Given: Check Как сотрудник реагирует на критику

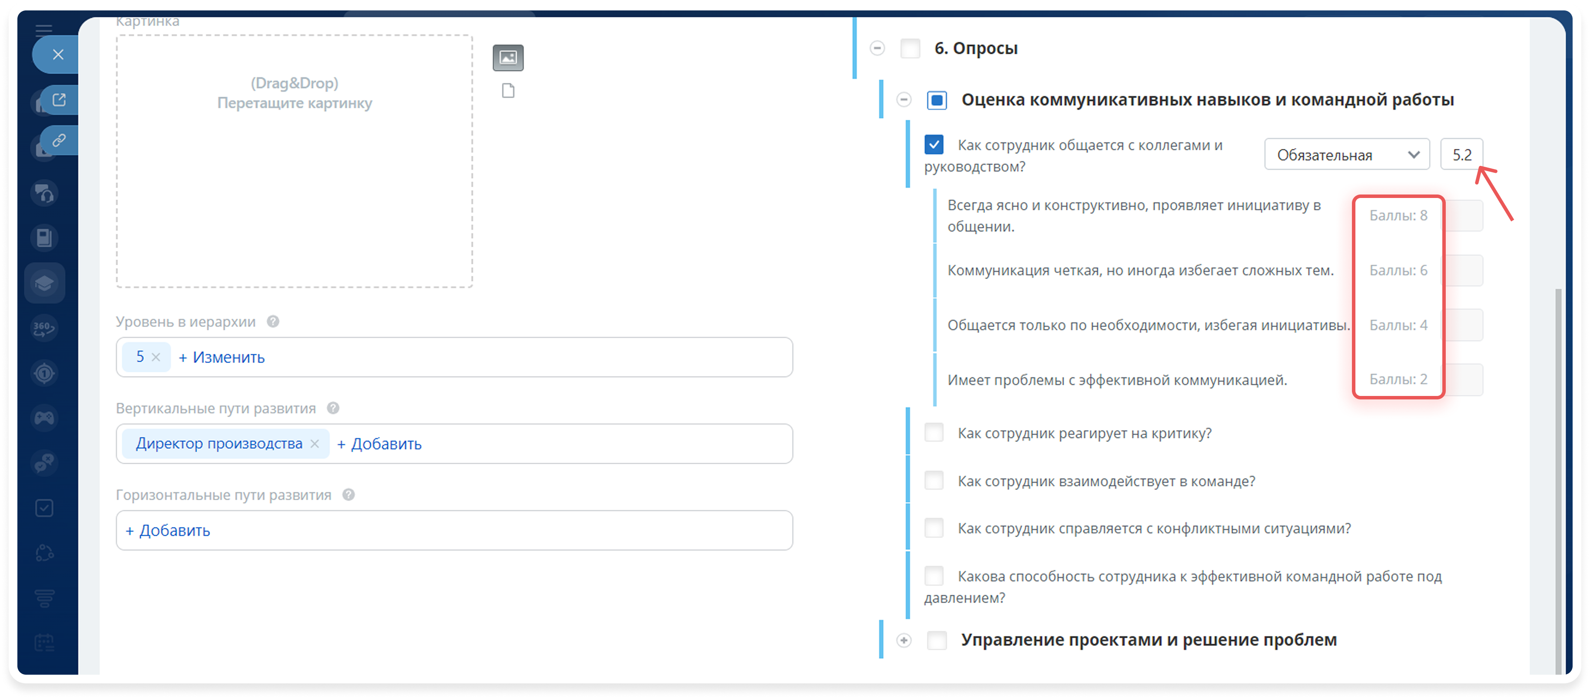Looking at the screenshot, I should 934,432.
